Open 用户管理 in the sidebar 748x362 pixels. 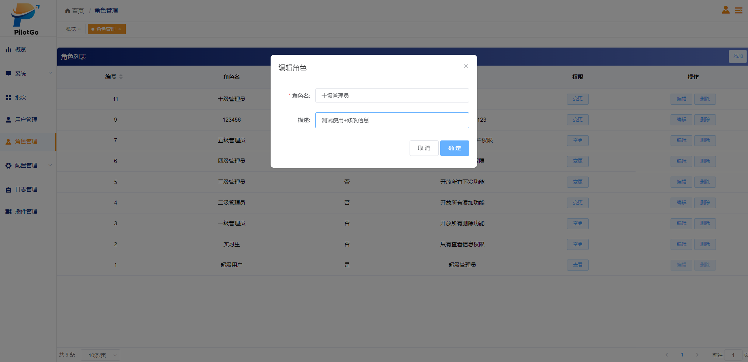pos(26,120)
